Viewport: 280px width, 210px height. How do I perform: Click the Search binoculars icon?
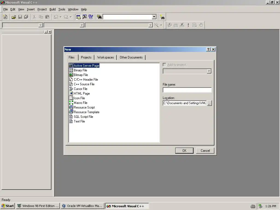click(162, 17)
